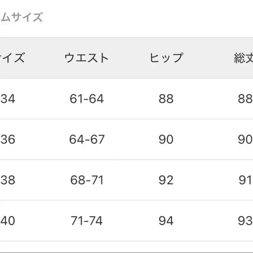Select the 総丈 column header

[243, 58]
